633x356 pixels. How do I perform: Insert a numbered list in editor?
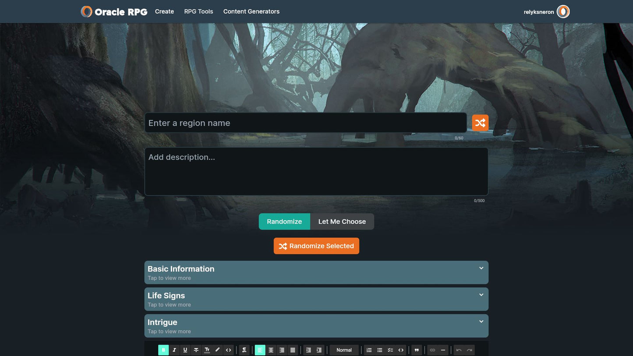pyautogui.click(x=369, y=350)
